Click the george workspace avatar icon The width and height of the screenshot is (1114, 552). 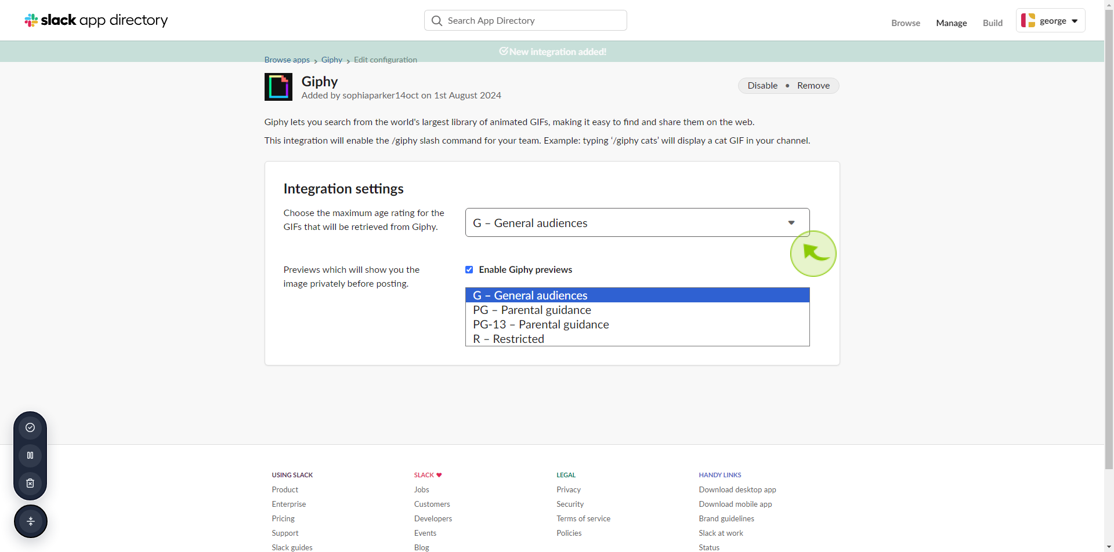1028,20
